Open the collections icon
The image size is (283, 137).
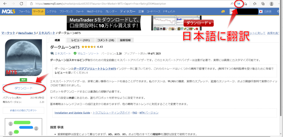pyautogui.click(x=263, y=4)
